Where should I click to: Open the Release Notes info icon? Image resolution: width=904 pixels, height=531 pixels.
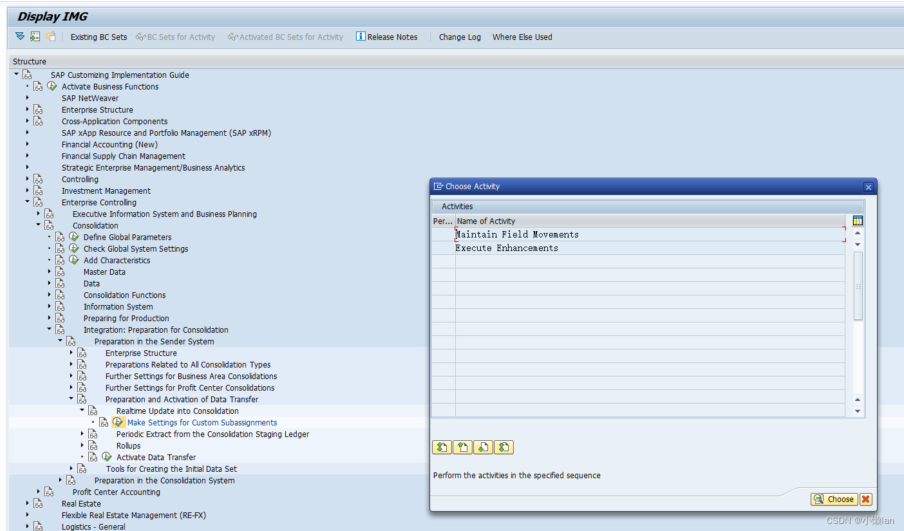361,37
